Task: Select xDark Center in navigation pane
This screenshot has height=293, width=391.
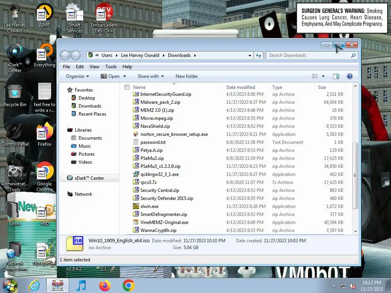Action: (x=89, y=178)
